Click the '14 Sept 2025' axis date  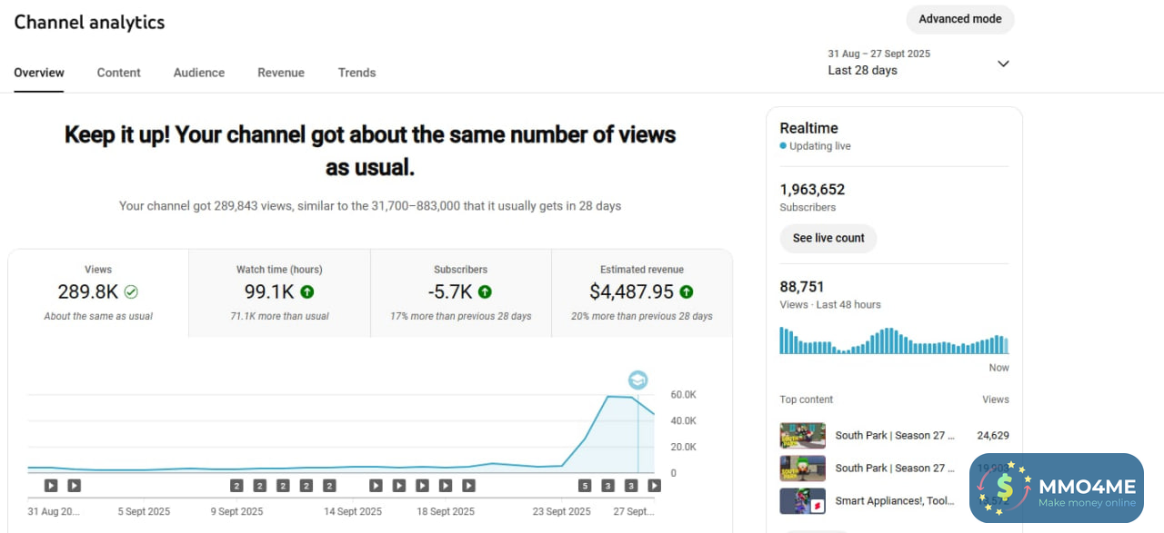pos(353,511)
